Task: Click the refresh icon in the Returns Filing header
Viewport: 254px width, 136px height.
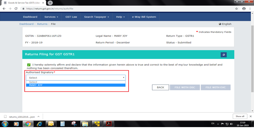Action: point(224,55)
